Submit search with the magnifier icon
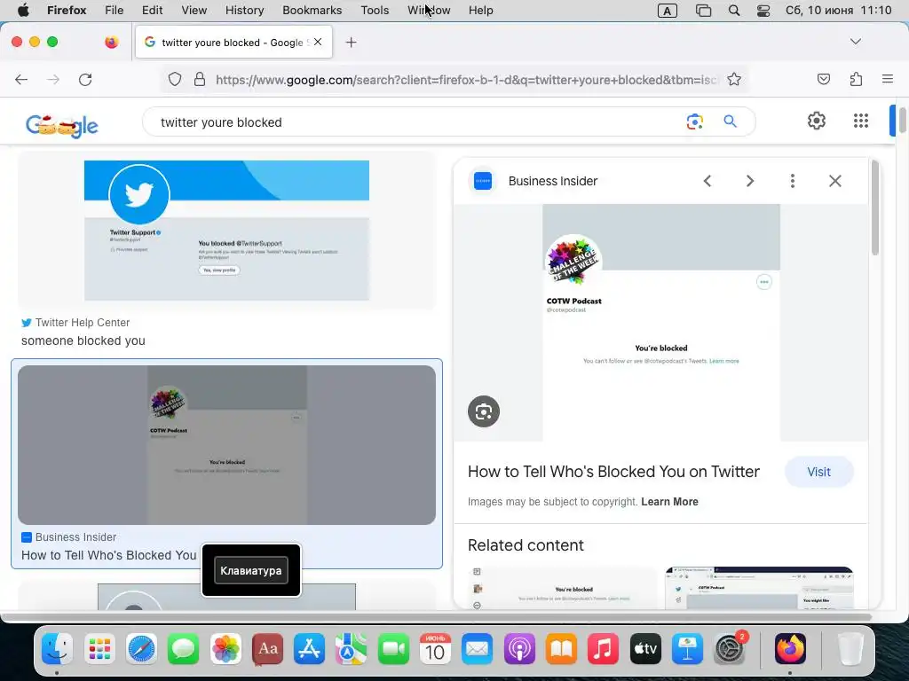Viewport: 909px width, 681px height. pyautogui.click(x=730, y=121)
